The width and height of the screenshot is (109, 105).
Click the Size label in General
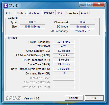(14, 27)
